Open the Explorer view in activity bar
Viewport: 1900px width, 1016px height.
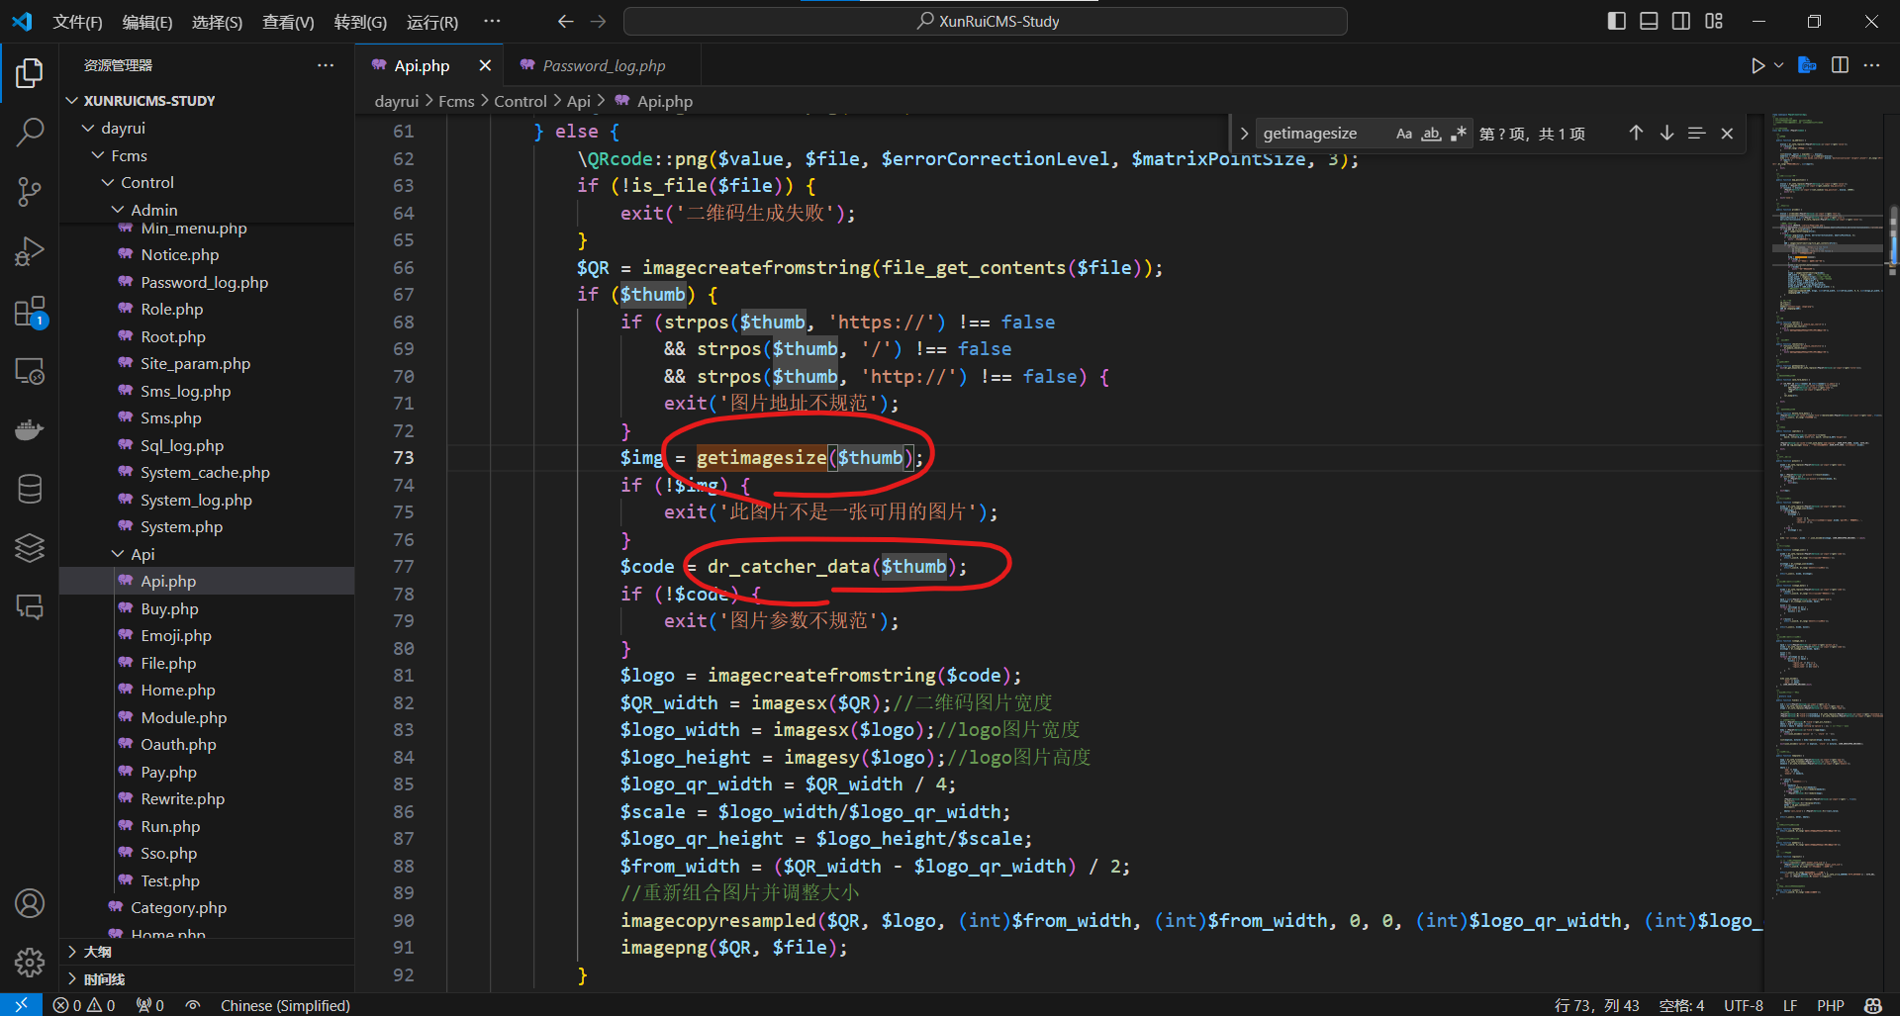pyautogui.click(x=30, y=72)
